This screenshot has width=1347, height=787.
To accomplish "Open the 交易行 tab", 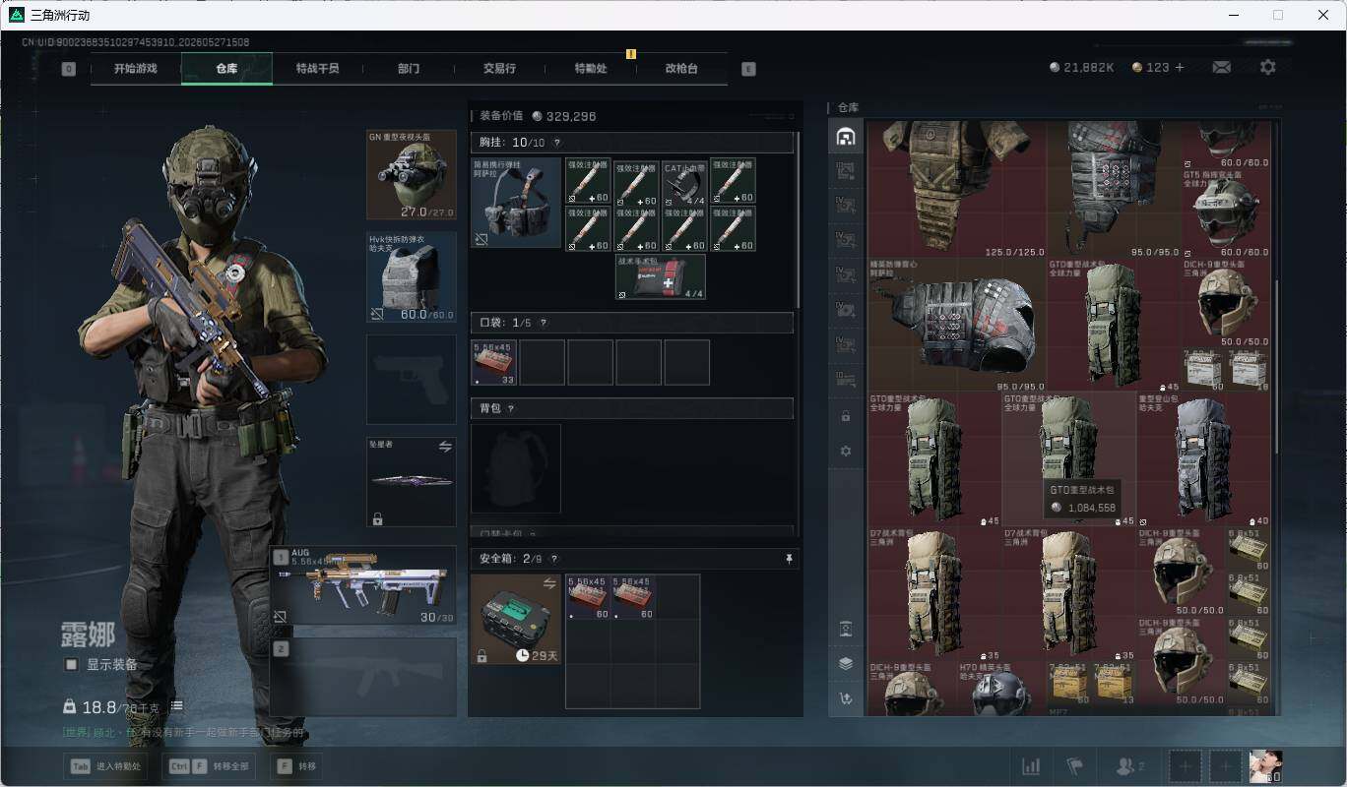I will (x=499, y=69).
